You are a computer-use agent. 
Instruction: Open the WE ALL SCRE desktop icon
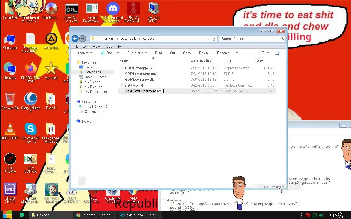(154, 12)
